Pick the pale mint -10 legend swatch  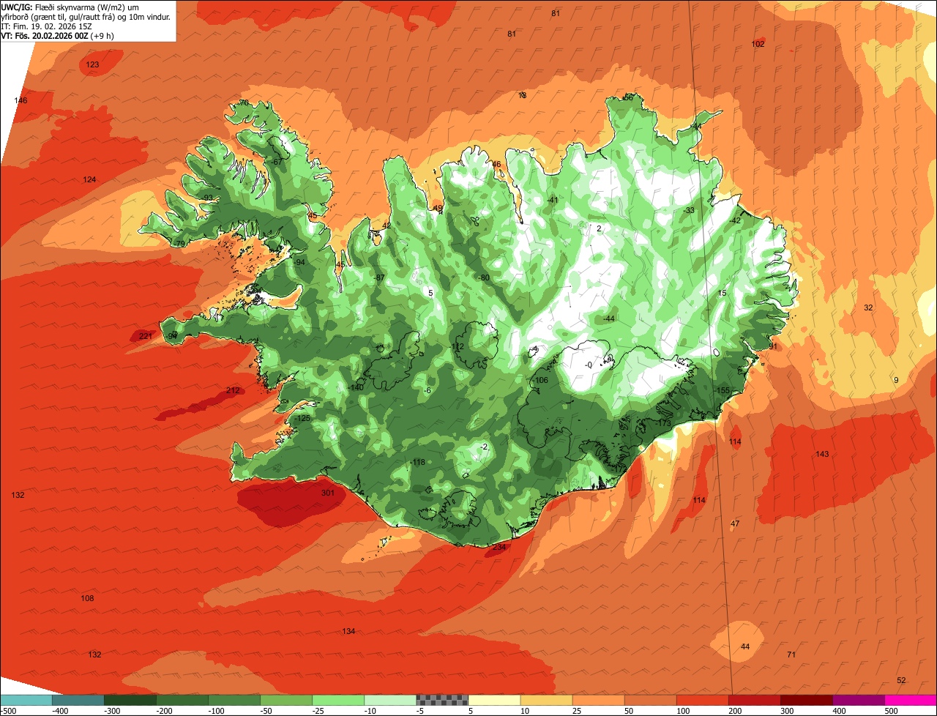[390, 699]
